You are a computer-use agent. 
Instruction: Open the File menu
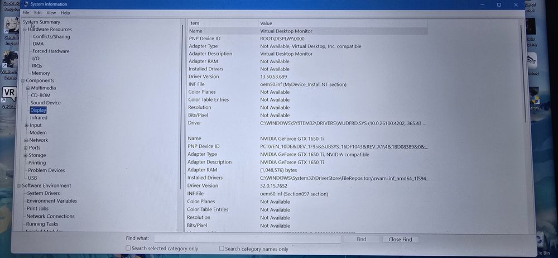click(26, 13)
